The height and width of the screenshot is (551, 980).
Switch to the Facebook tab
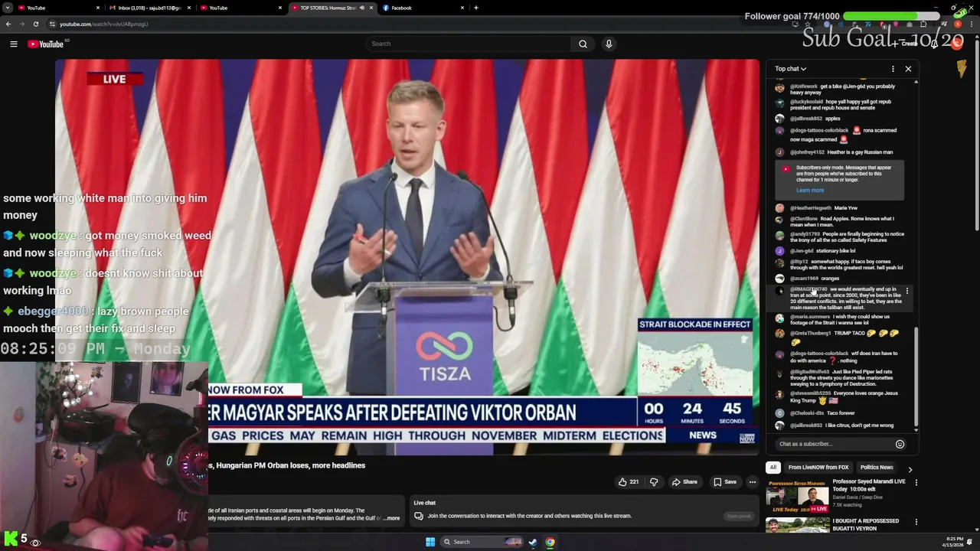[x=423, y=8]
